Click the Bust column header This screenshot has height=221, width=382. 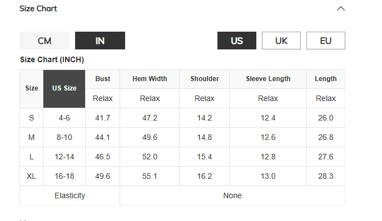[102, 79]
